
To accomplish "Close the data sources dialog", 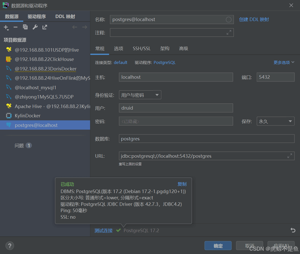I will (x=291, y=5).
